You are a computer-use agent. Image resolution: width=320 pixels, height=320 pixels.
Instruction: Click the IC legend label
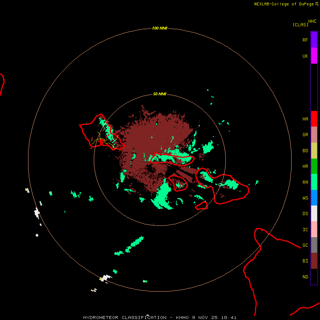(305, 230)
